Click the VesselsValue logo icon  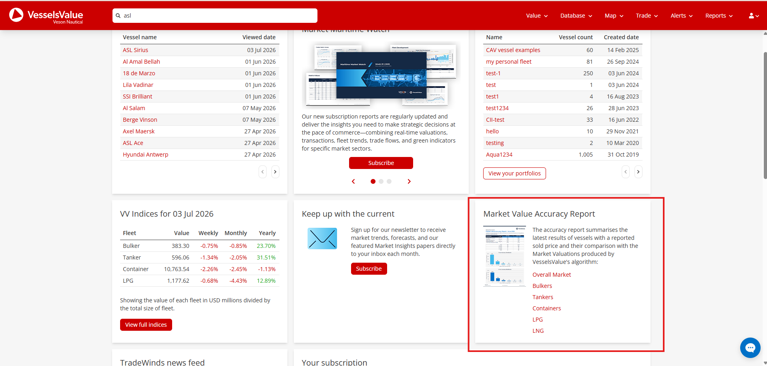16,15
